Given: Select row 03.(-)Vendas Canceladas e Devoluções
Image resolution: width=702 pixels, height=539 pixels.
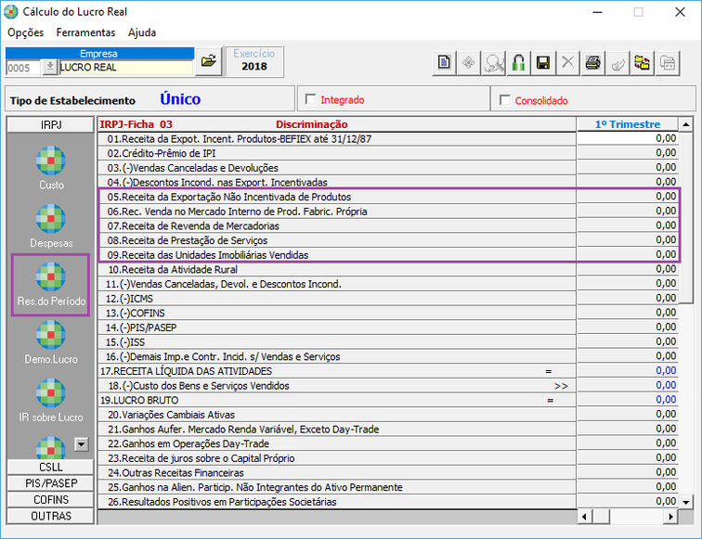Looking at the screenshot, I should [x=337, y=168].
